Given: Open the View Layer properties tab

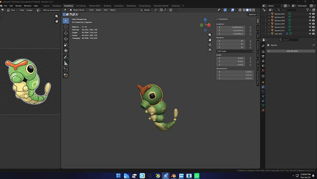Looking at the screenshot, I should pyautogui.click(x=263, y=61).
